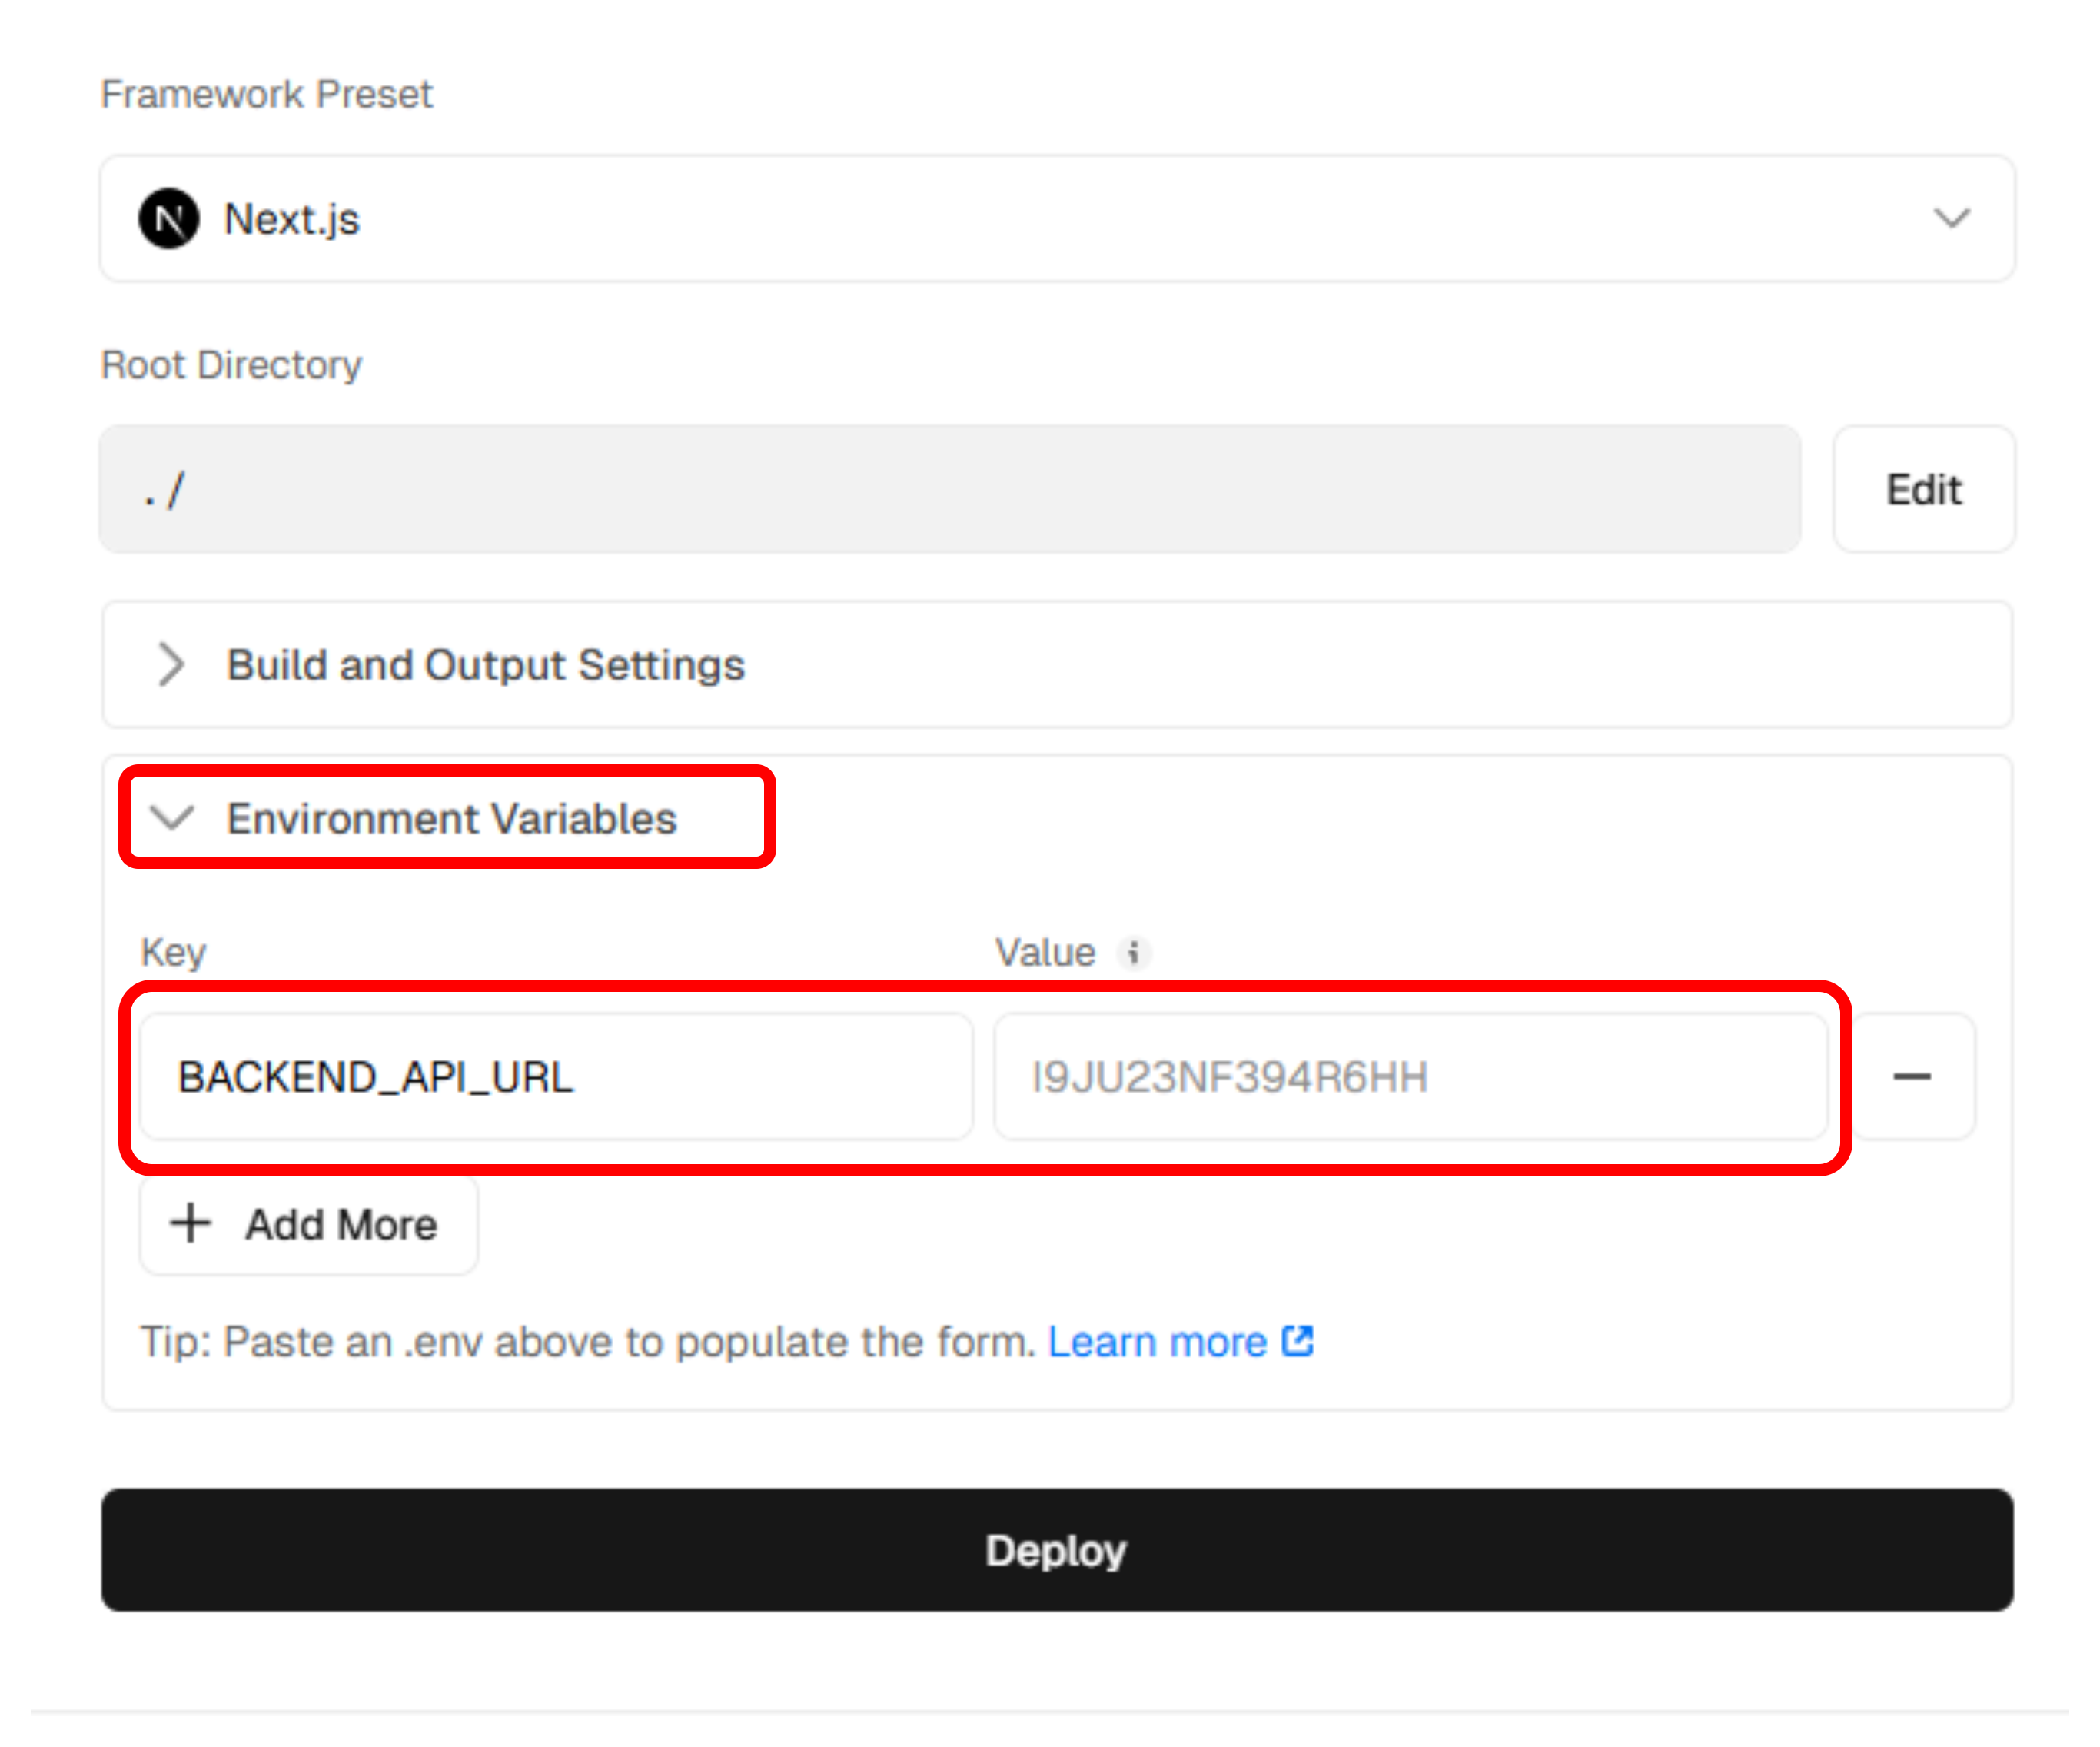Viewport: 2100px width, 1747px height.
Task: Click Edit next to Root Directory
Action: [x=1923, y=489]
